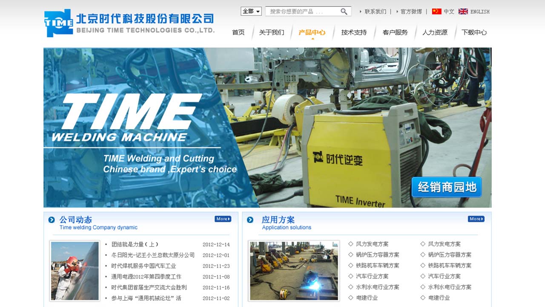Open 锅炉压力容器方案 in first solutions column

coord(378,255)
